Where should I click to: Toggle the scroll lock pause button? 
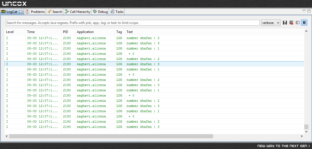[x=304, y=23]
